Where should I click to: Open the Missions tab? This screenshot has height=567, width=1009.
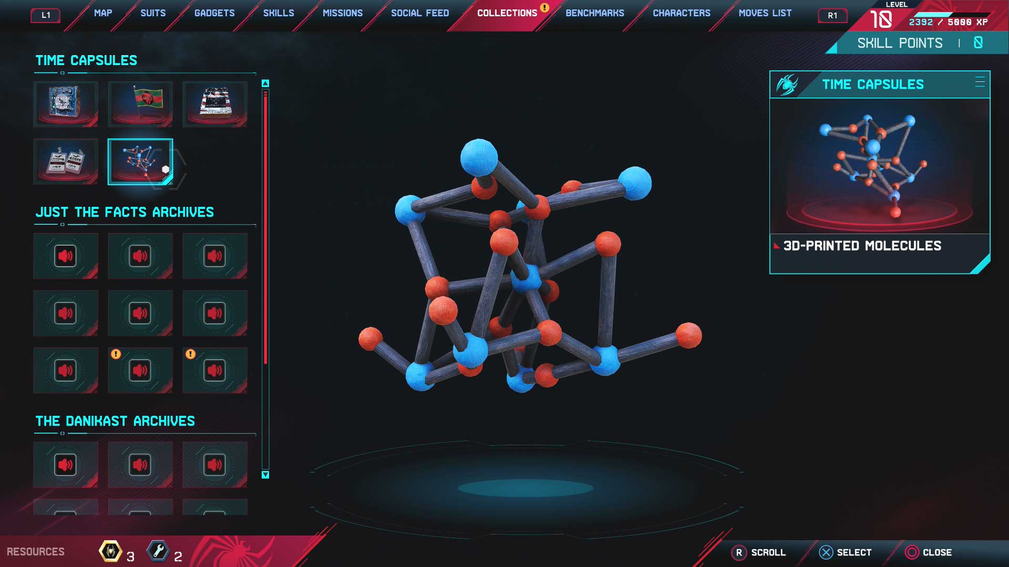pyautogui.click(x=343, y=13)
